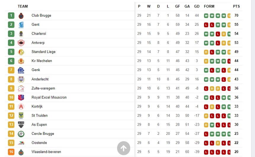The height and width of the screenshot is (157, 255).
Task: Click Gent's first red L form badge
Action: pos(206,25)
